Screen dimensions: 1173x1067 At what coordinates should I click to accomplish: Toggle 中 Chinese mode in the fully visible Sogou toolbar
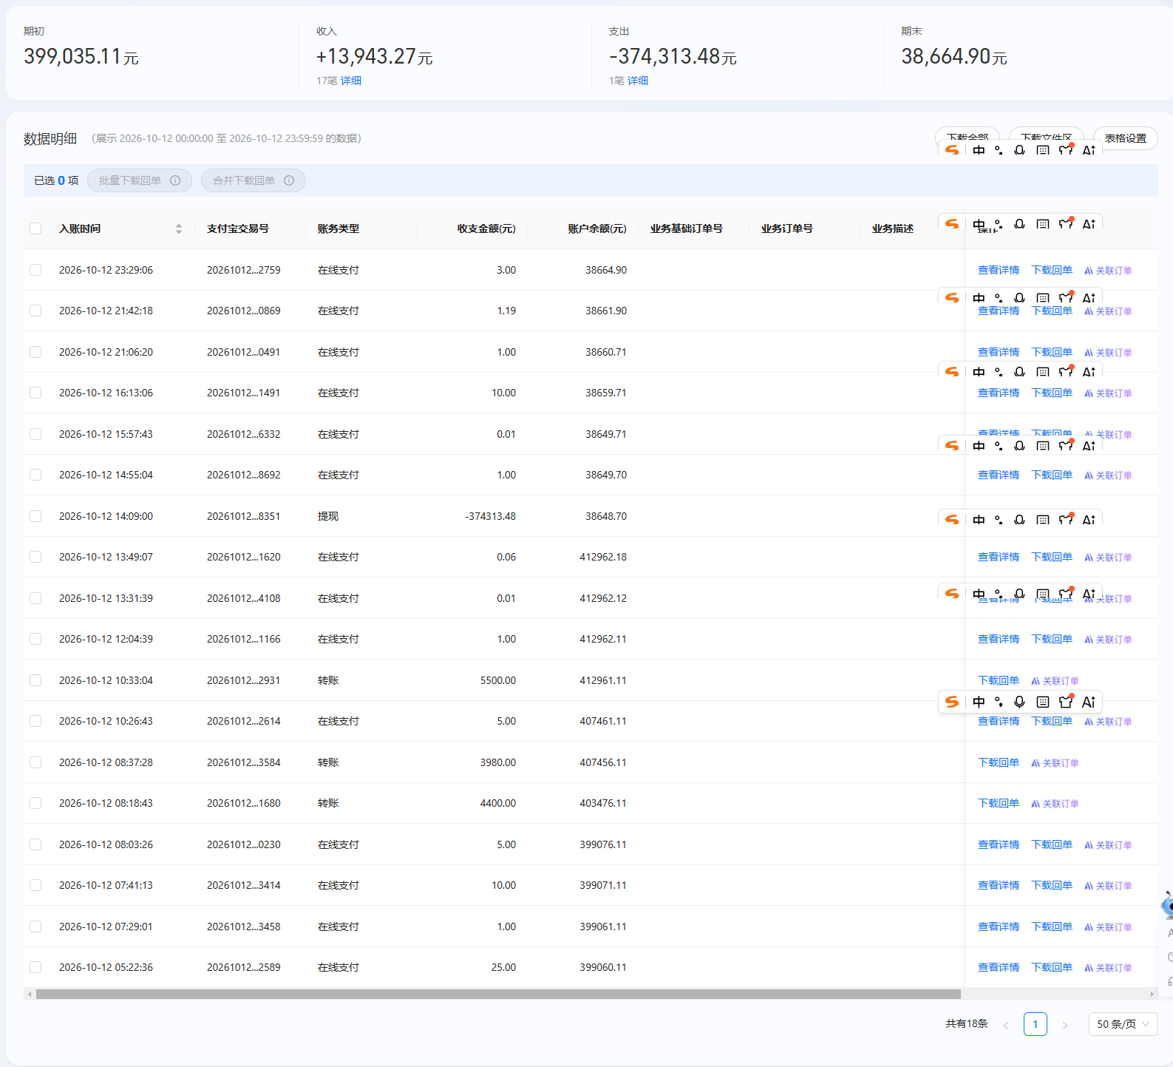[x=979, y=702]
